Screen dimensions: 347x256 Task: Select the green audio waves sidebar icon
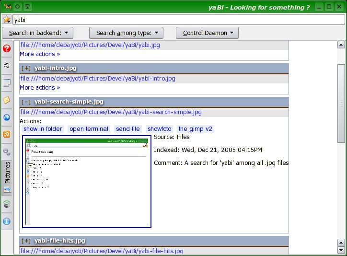click(x=7, y=204)
